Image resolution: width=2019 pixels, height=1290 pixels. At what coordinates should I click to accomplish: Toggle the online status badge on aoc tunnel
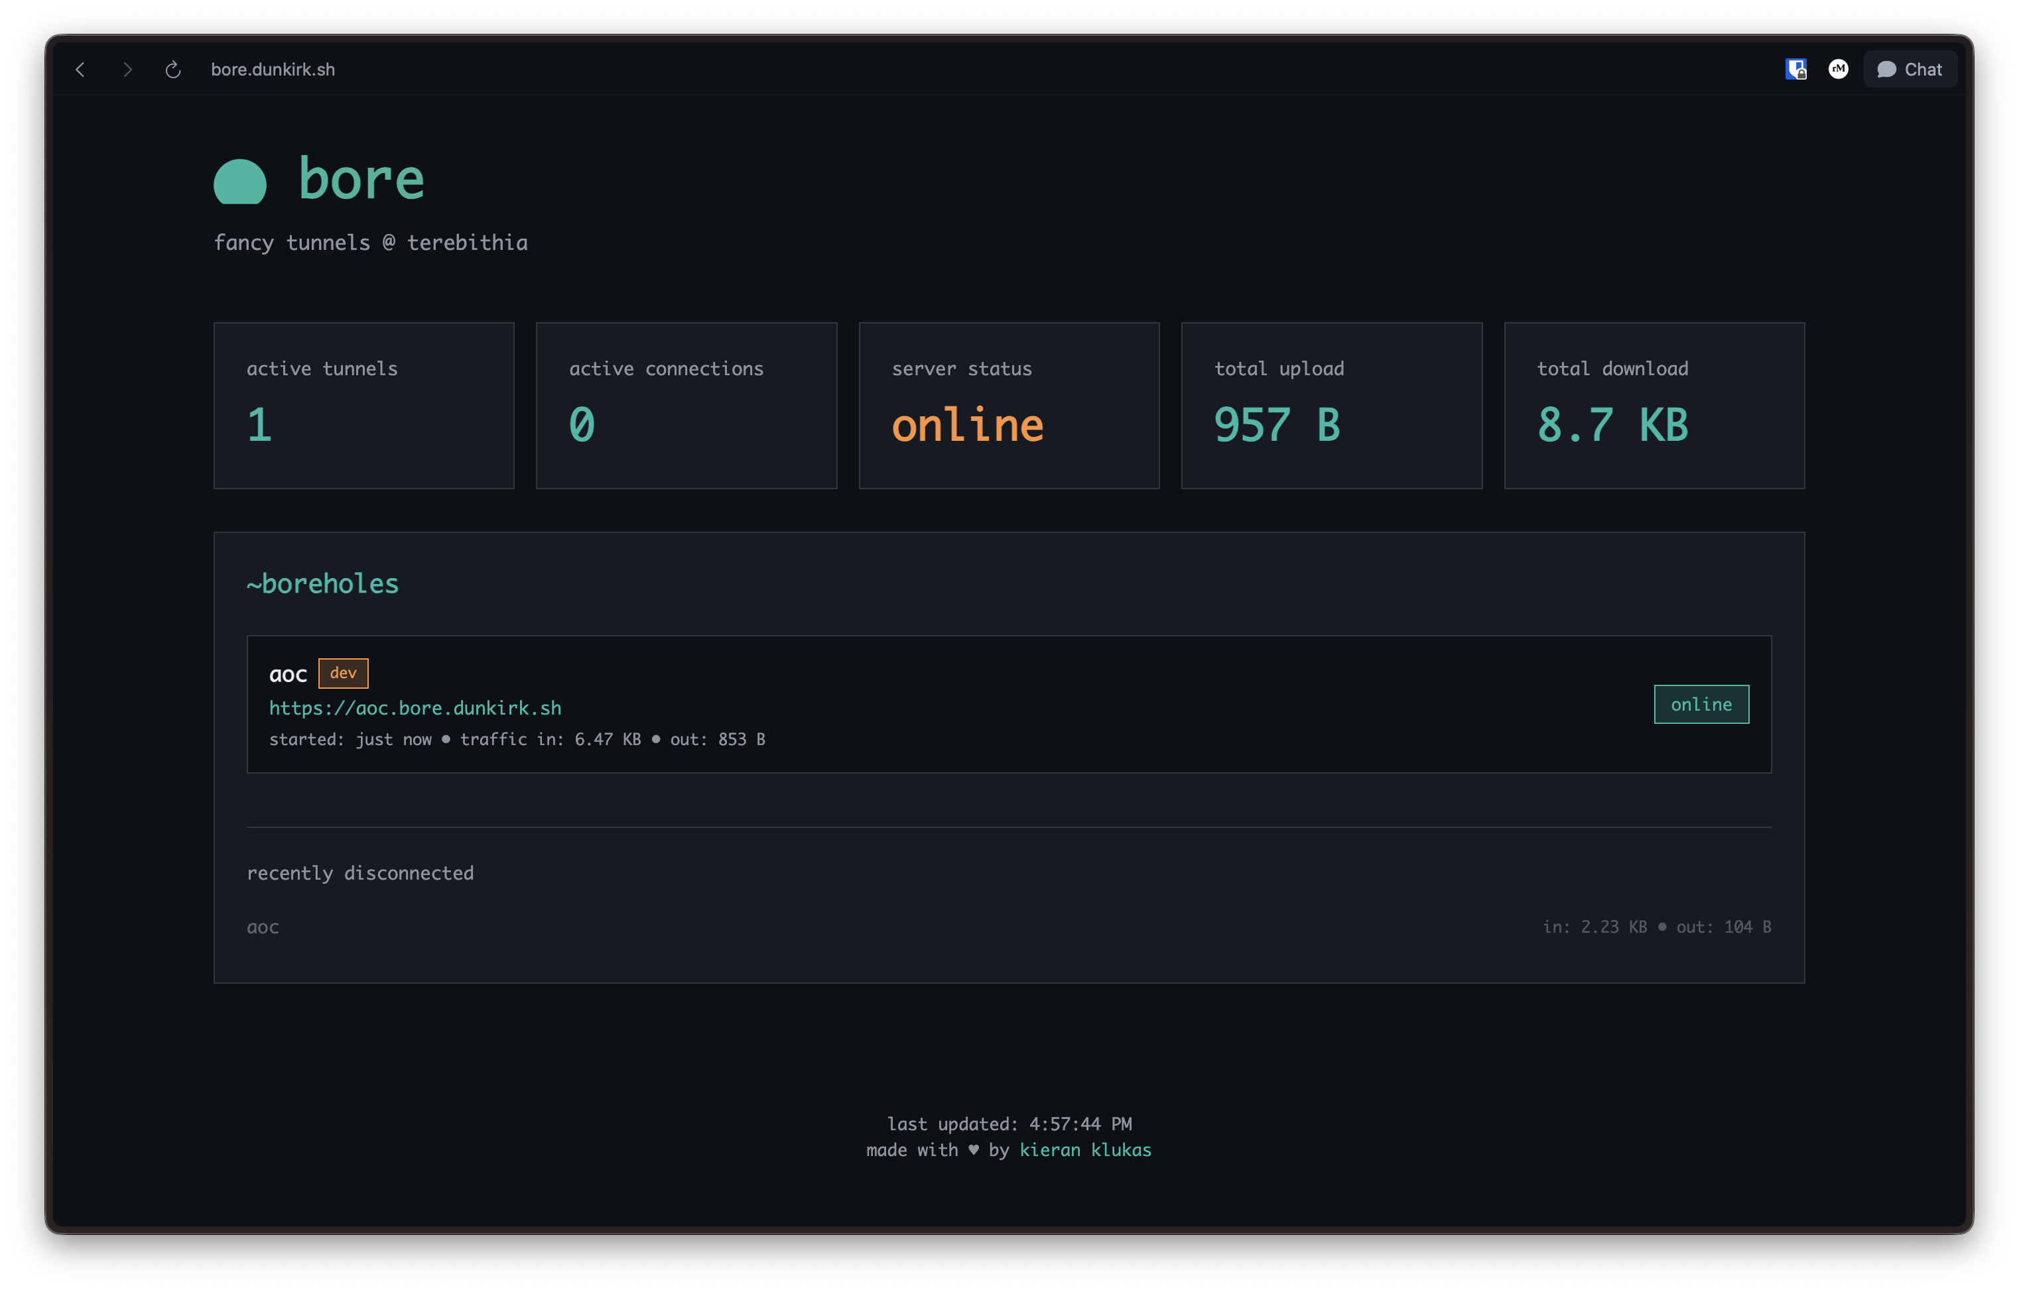(x=1701, y=704)
